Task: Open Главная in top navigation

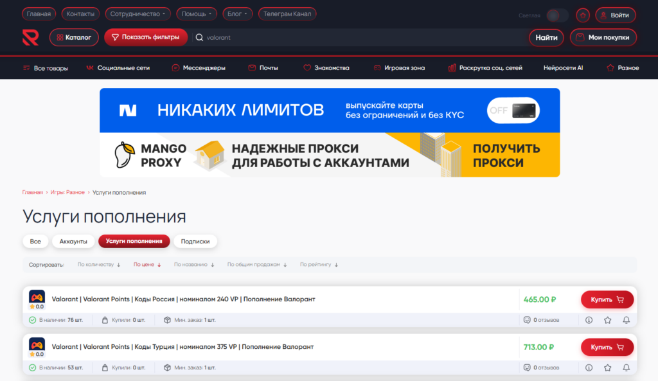Action: [x=39, y=14]
